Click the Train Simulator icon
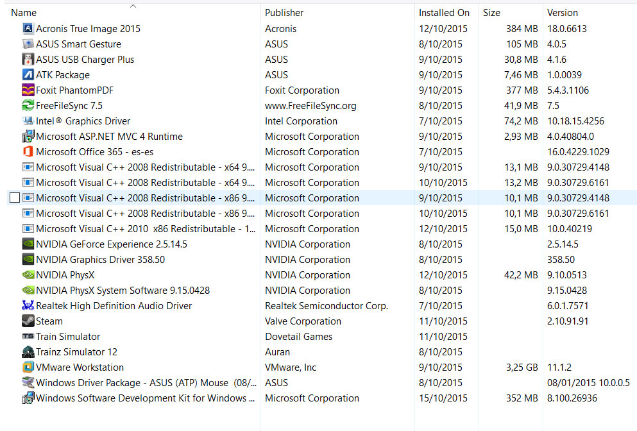The height and width of the screenshot is (431, 637). point(28,337)
